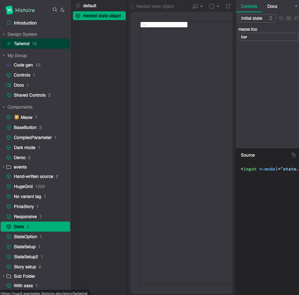Select the Tailwind story
The height and width of the screenshot is (295, 299).
35,44
